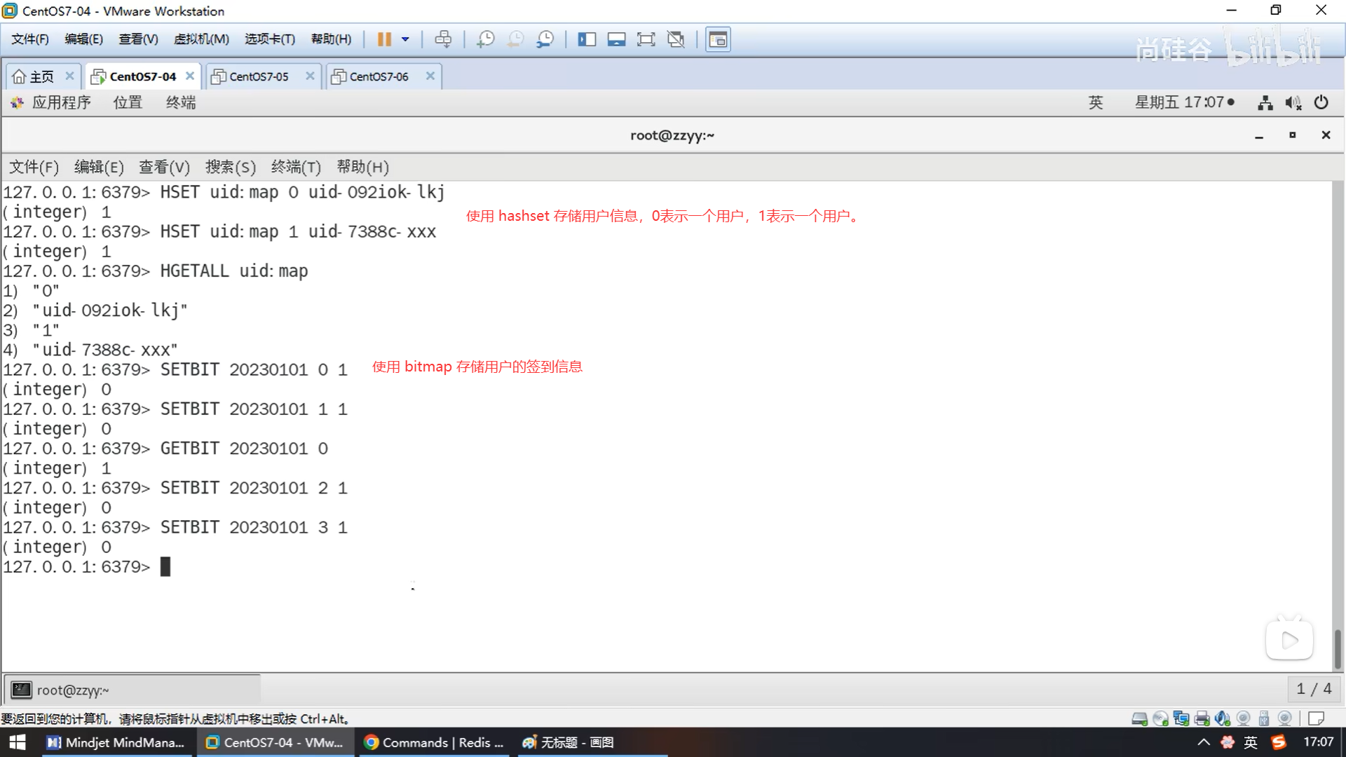Take a VM snapshot

pyautogui.click(x=485, y=39)
